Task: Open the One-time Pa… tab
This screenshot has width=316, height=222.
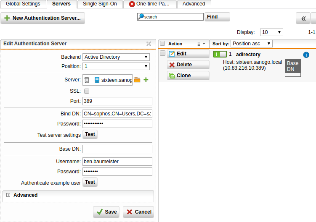Action: [x=150, y=4]
